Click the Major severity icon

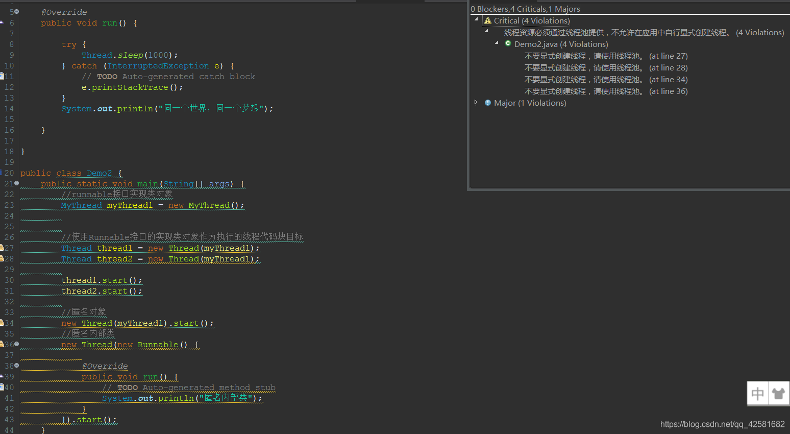488,103
